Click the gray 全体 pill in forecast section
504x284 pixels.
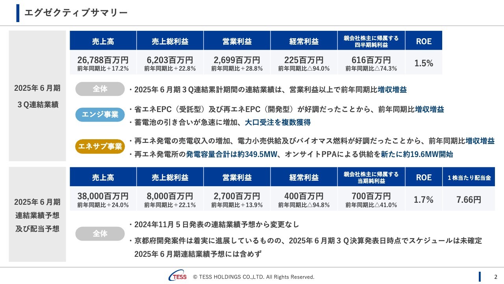pos(100,234)
